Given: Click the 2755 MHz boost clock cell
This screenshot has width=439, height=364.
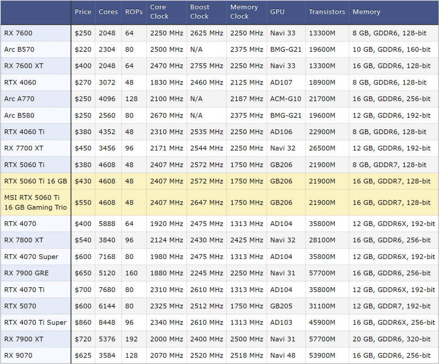Looking at the screenshot, I should pyautogui.click(x=206, y=66).
